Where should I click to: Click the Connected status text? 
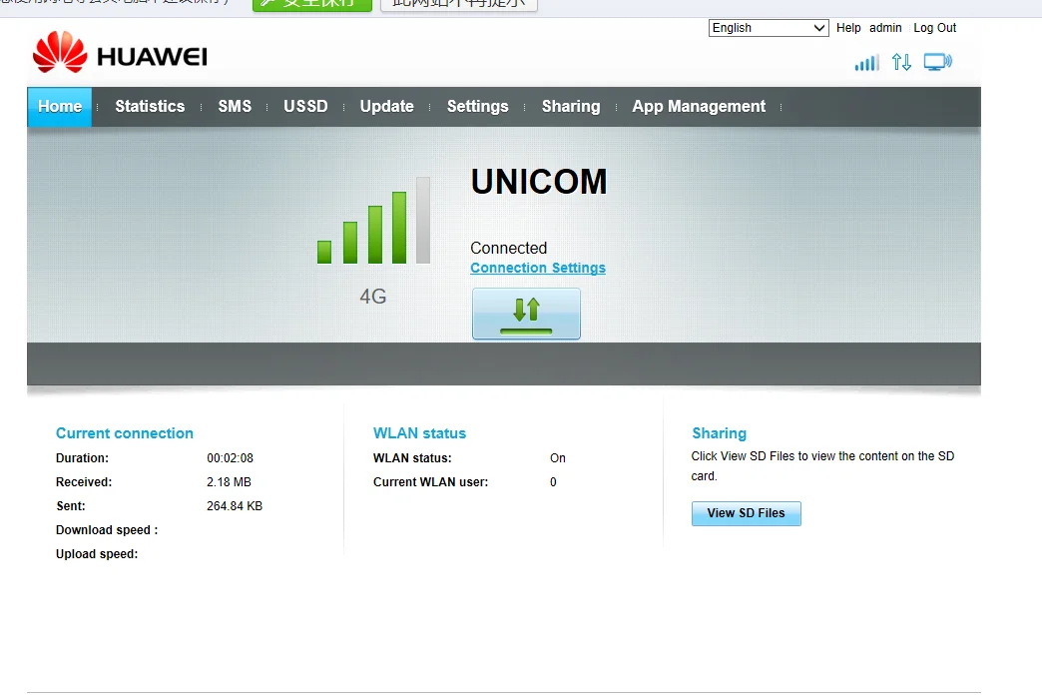tap(508, 248)
